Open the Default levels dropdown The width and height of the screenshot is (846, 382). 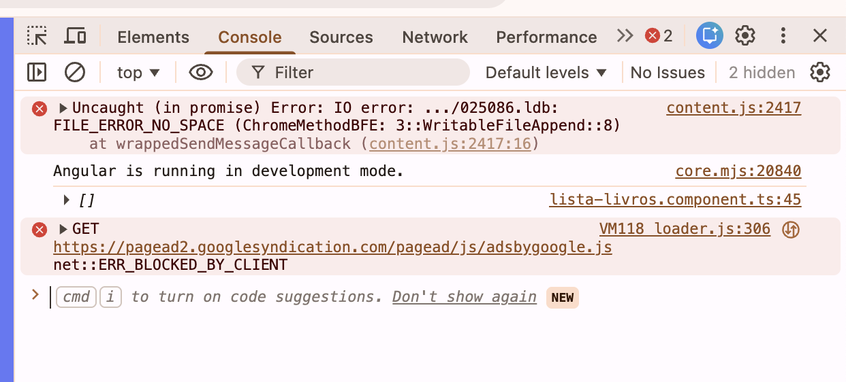click(x=546, y=73)
